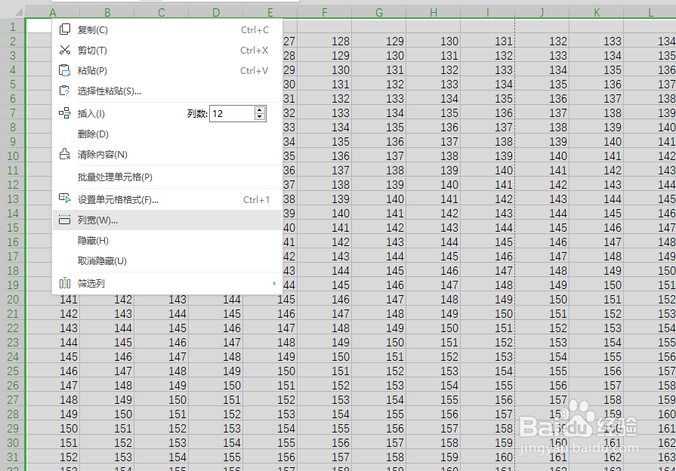676x471 pixels.
Task: Click cell A31 containing 152
Action: 53,457
